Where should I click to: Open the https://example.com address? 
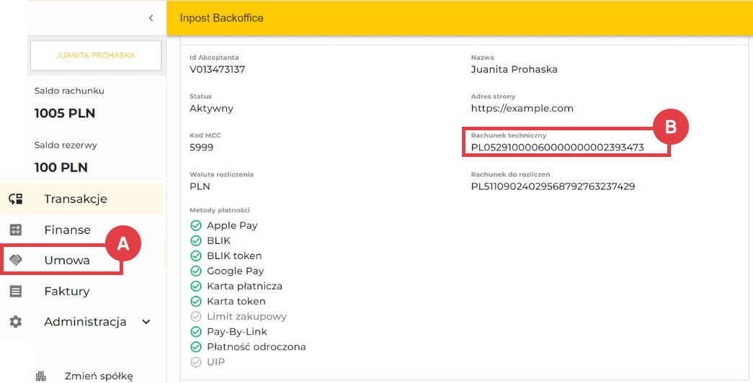(x=522, y=109)
